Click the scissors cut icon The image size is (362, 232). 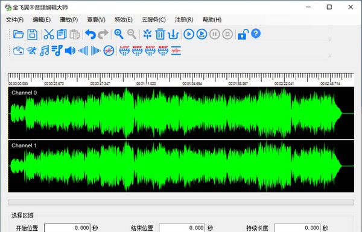coord(49,34)
